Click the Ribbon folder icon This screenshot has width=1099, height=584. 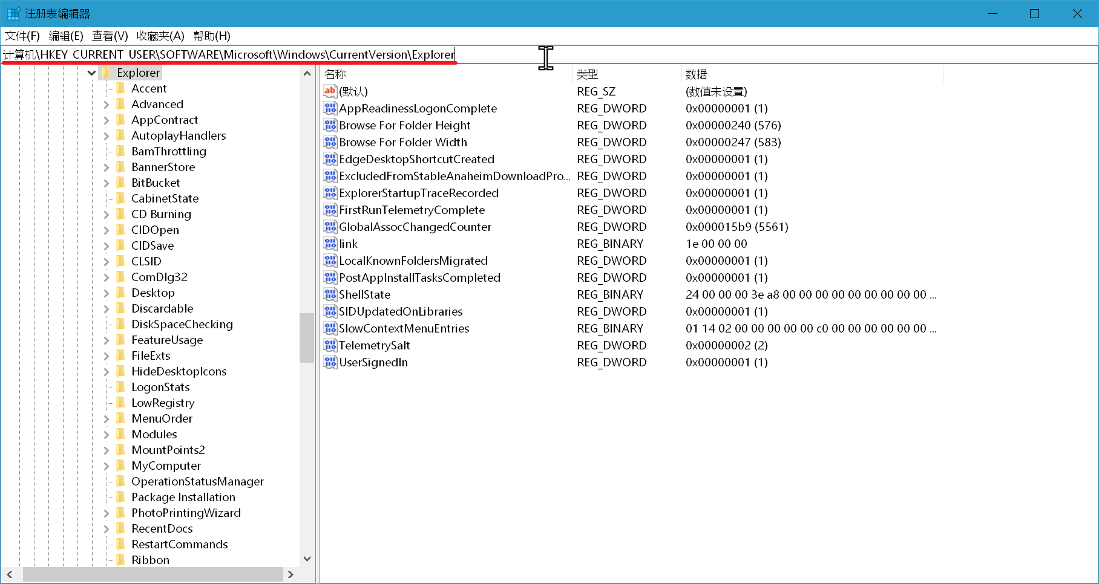point(121,560)
